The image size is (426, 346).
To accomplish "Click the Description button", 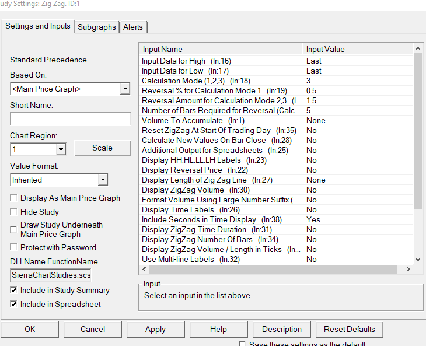I will pos(282,329).
